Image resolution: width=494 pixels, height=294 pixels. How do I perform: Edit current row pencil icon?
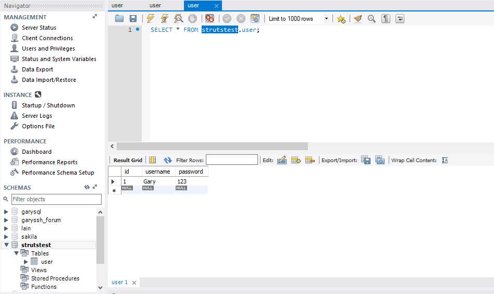coord(282,160)
